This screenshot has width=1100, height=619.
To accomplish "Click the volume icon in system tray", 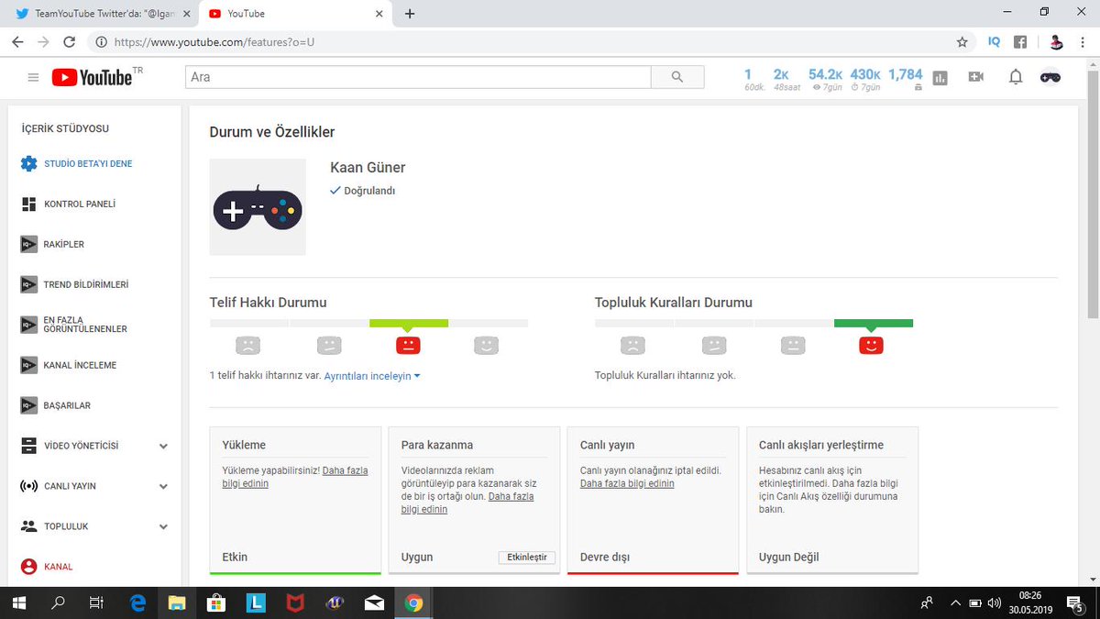I will 995,602.
